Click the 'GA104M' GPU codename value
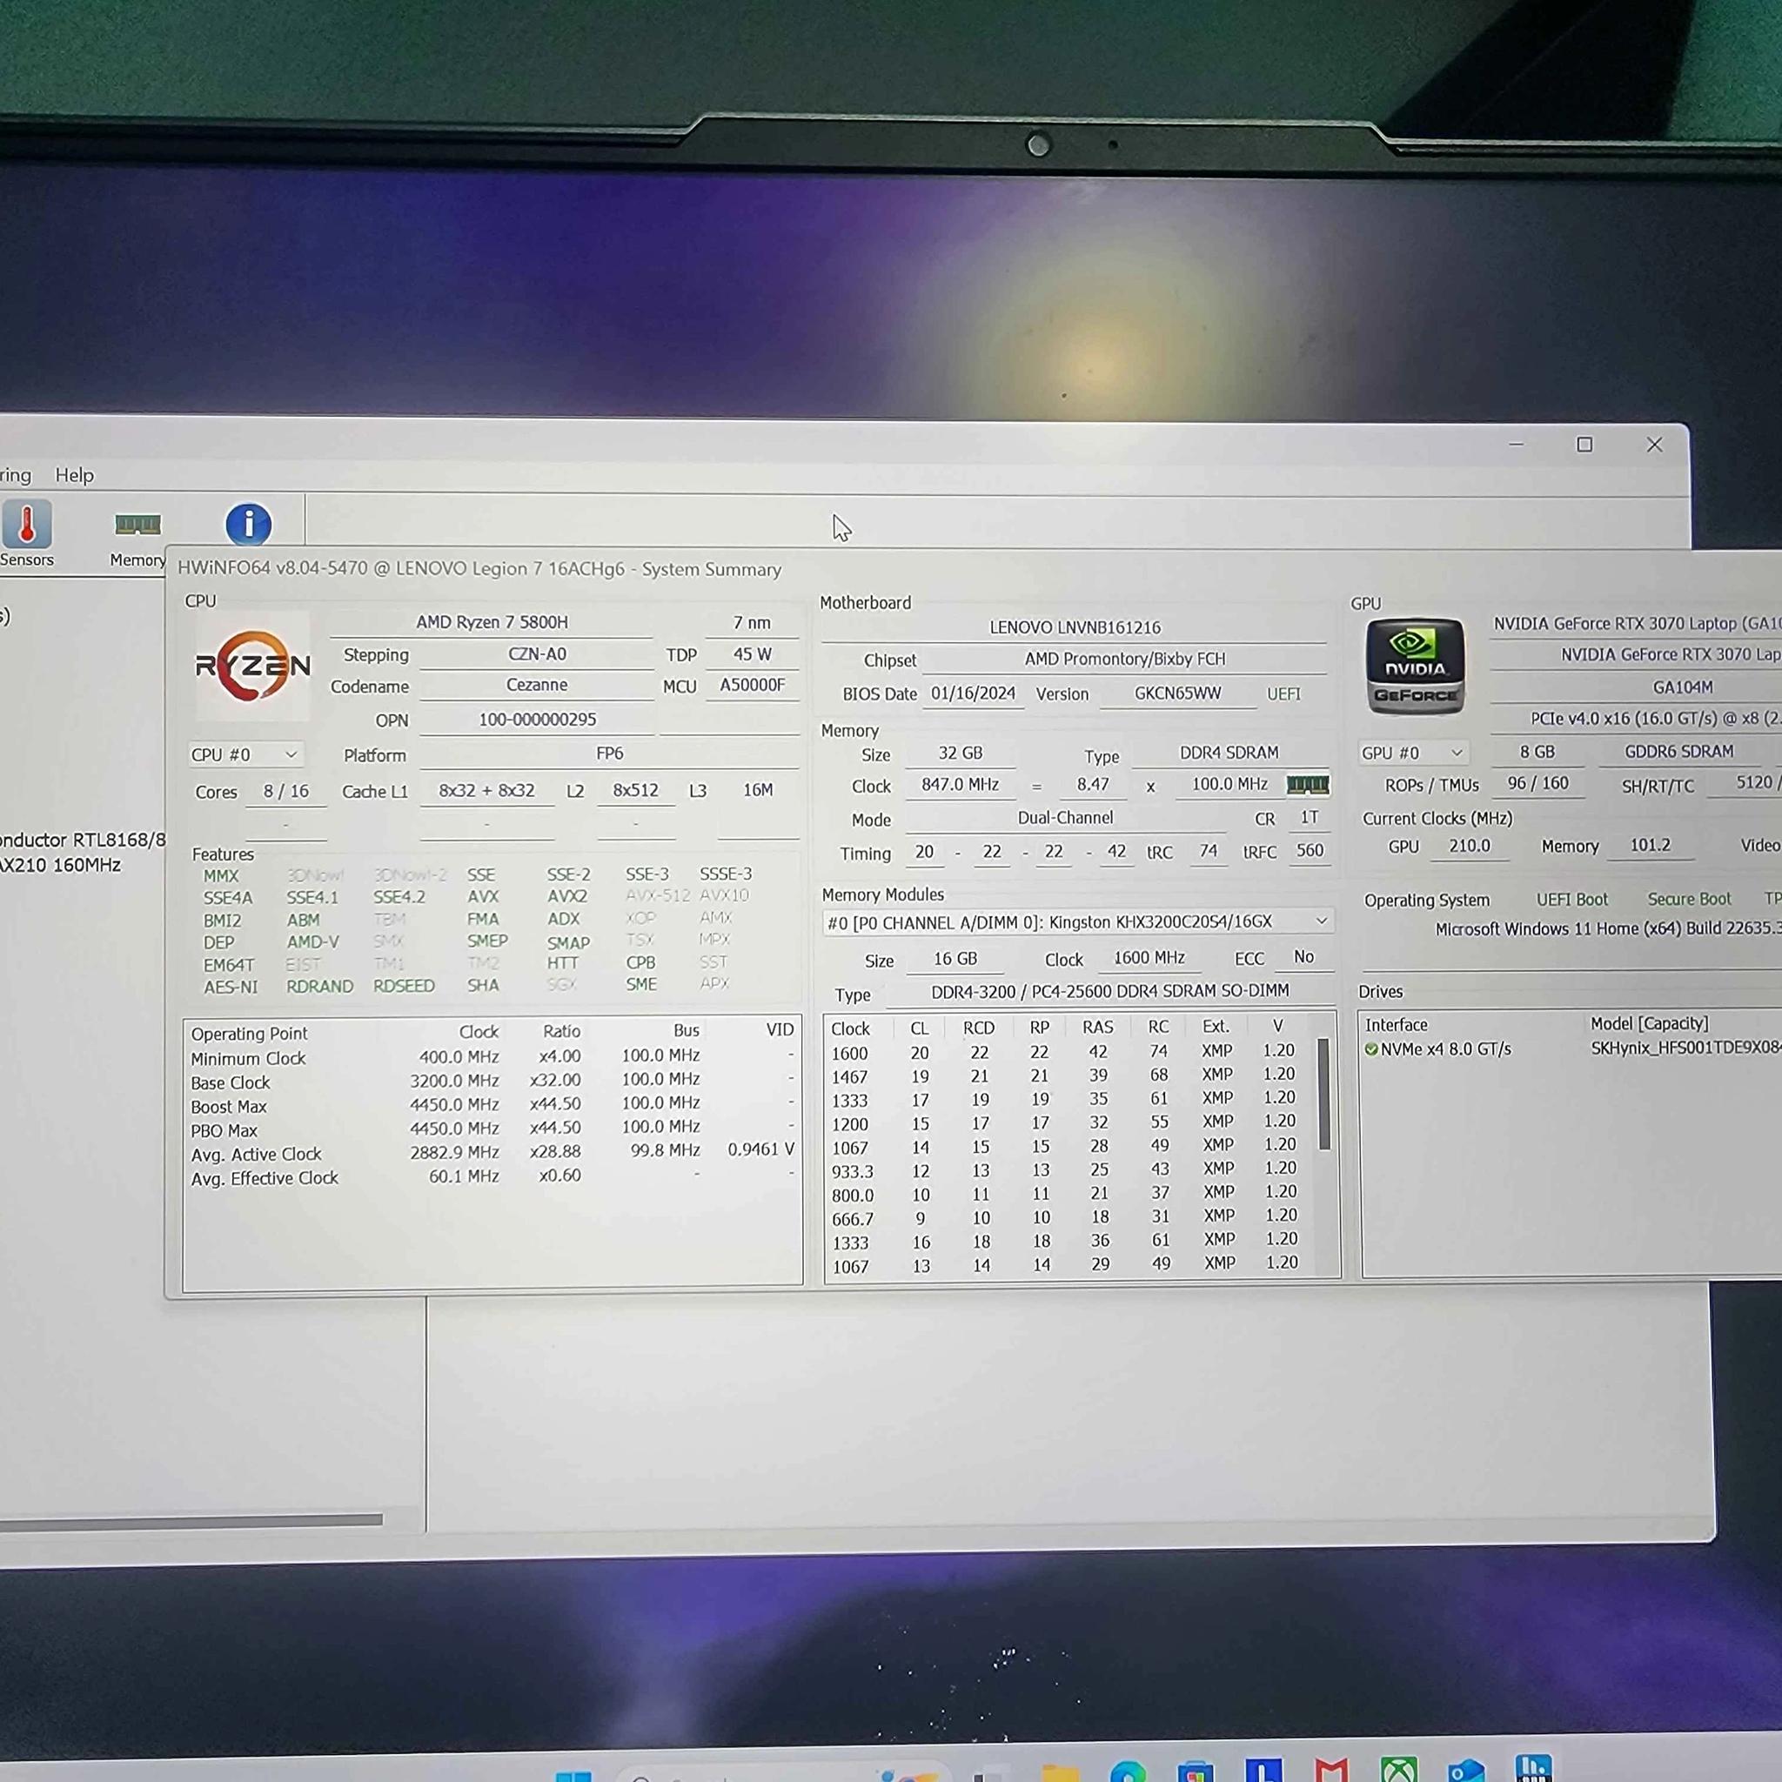This screenshot has height=1782, width=1782. point(1683,687)
